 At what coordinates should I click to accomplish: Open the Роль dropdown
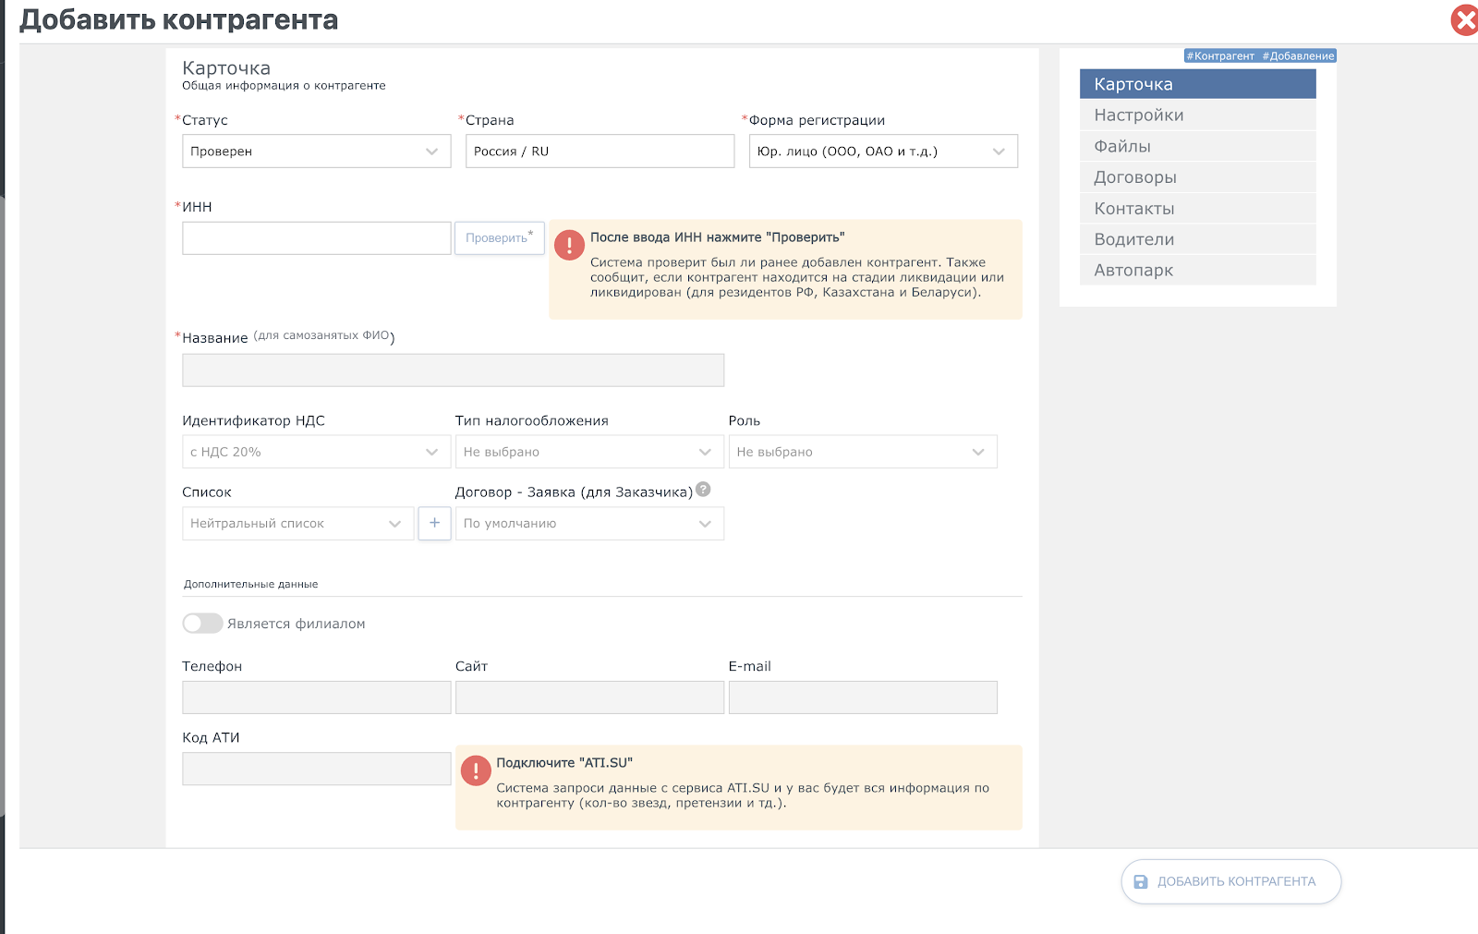(863, 452)
